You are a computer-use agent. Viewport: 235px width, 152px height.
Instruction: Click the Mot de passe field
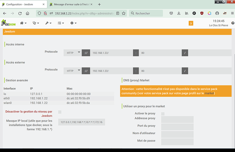click(177, 142)
